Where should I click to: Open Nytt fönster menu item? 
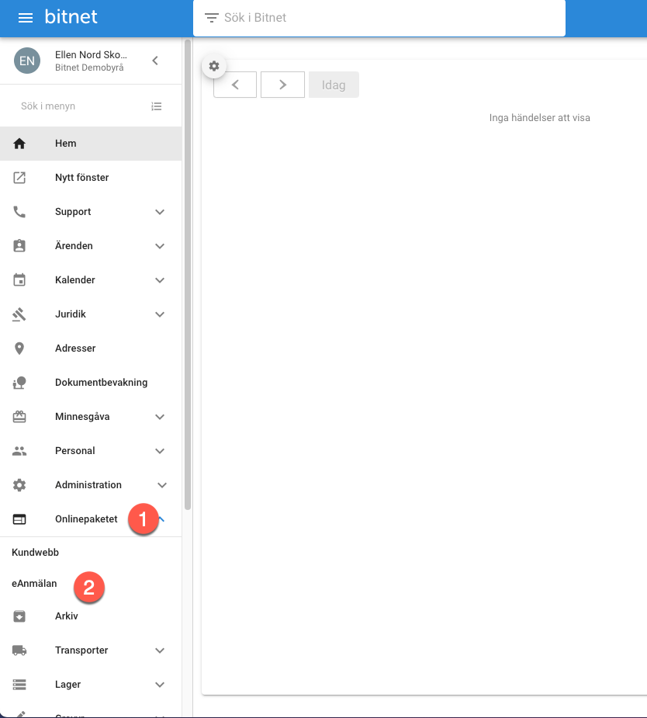[x=91, y=178]
